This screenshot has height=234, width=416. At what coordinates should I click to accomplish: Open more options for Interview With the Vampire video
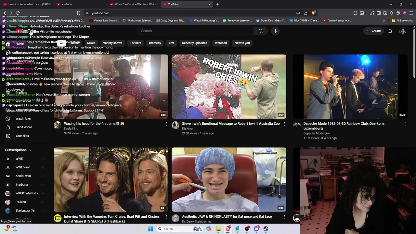point(166,217)
